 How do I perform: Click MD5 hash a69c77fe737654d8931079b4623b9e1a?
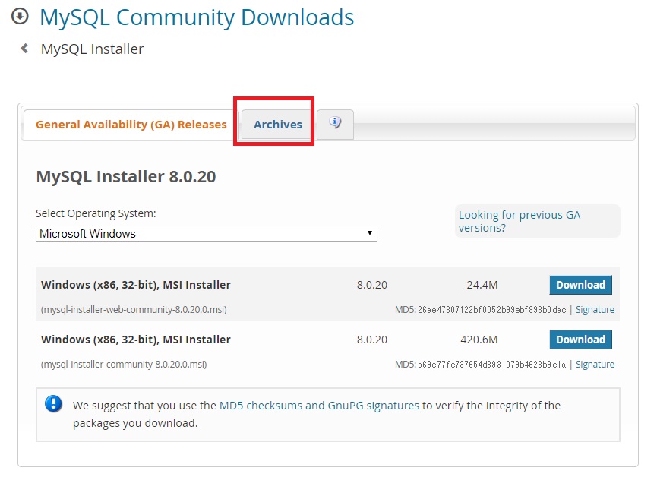[x=492, y=365]
